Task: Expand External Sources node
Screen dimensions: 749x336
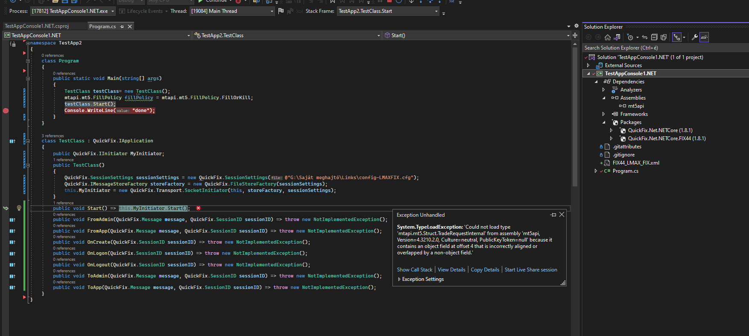Action: tap(588, 65)
